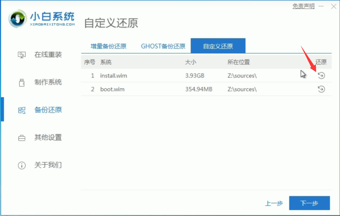Click the restore icon for boot.wim
The image size is (340, 216).
pos(321,89)
